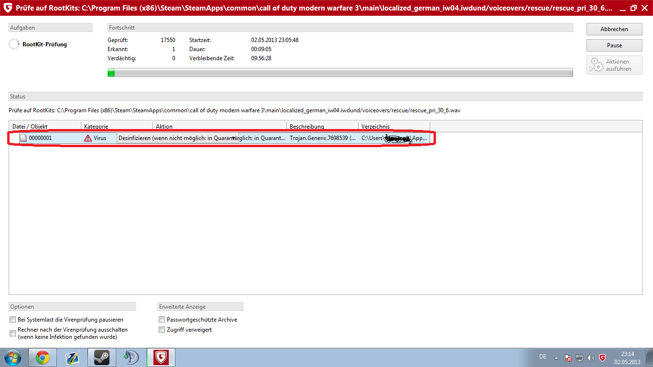This screenshot has width=653, height=367.
Task: Toggle the Zugriff verweigert checkbox
Action: 162,330
